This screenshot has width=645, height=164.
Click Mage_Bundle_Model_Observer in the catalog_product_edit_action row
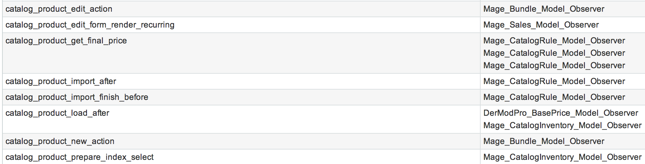pyautogui.click(x=543, y=9)
